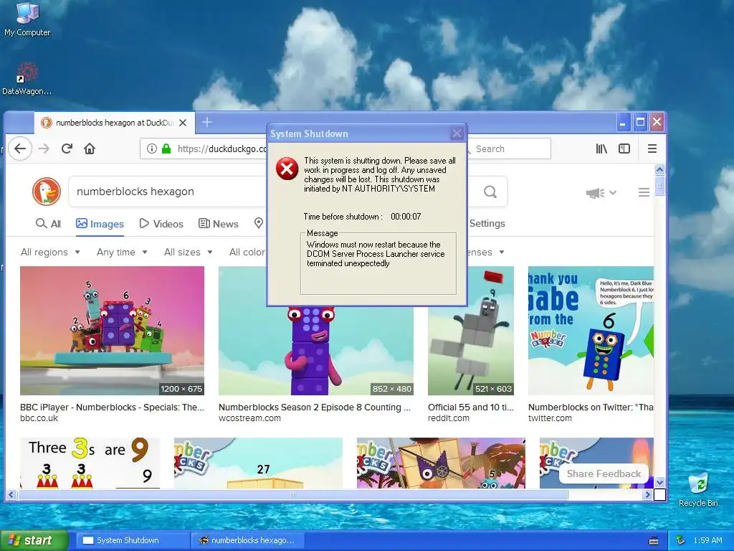Click horizontal scrollbar right arrow
The image size is (734, 551).
point(648,494)
